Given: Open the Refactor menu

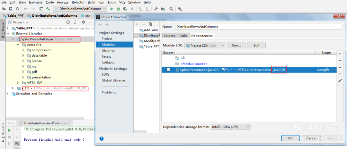Looking at the screenshot, I should tap(78, 2).
